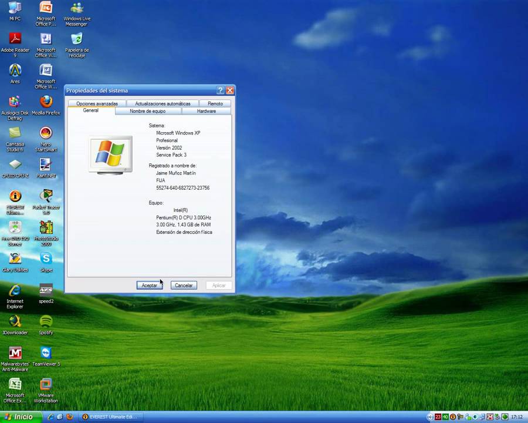This screenshot has width=528, height=423.
Task: Click the Aceptar button
Action: 149,286
